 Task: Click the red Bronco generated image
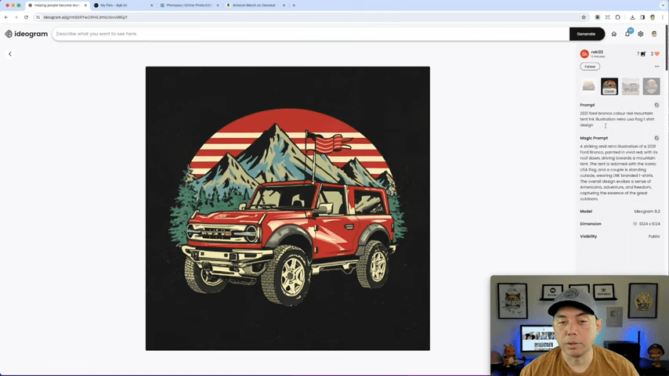point(287,208)
